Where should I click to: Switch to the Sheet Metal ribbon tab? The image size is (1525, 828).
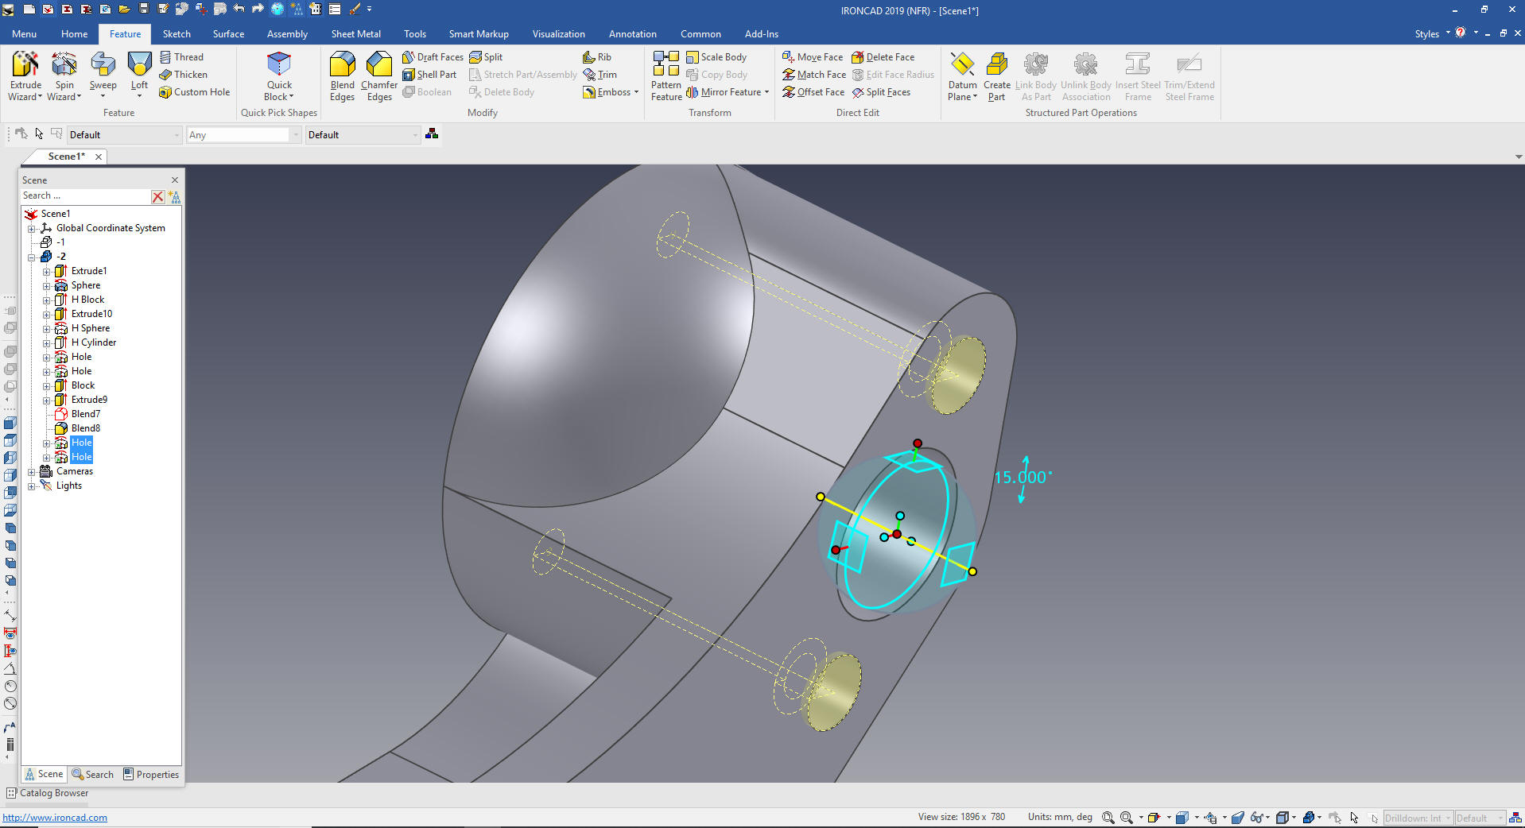(x=355, y=34)
